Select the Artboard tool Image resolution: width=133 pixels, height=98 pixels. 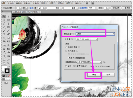pyautogui.click(x=4, y=60)
